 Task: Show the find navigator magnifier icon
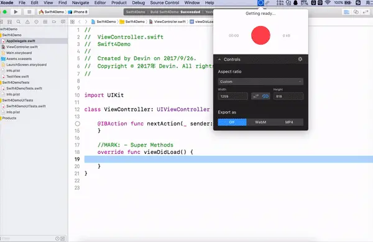(x=18, y=22)
